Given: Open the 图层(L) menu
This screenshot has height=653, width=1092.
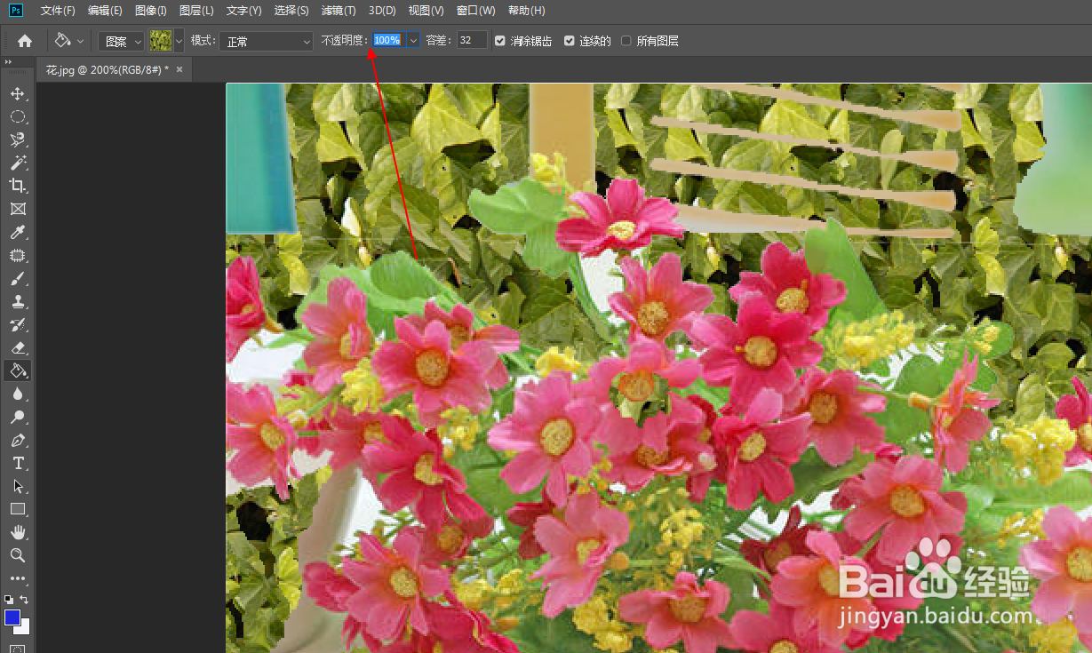Looking at the screenshot, I should tap(196, 11).
